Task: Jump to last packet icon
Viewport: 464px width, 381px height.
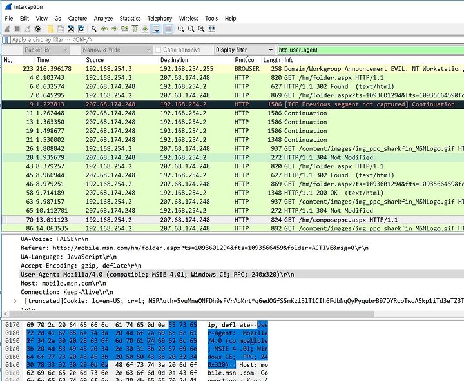Action: click(145, 29)
